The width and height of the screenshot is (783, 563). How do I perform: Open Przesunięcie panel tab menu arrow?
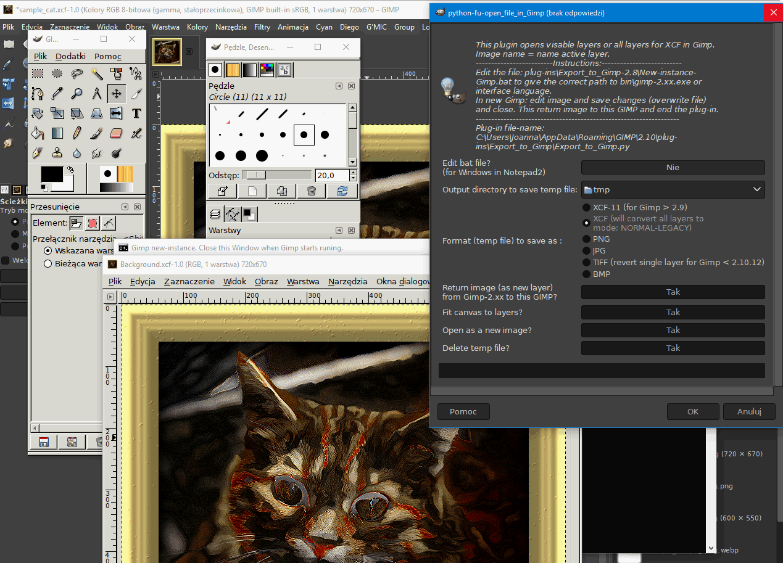(125, 207)
